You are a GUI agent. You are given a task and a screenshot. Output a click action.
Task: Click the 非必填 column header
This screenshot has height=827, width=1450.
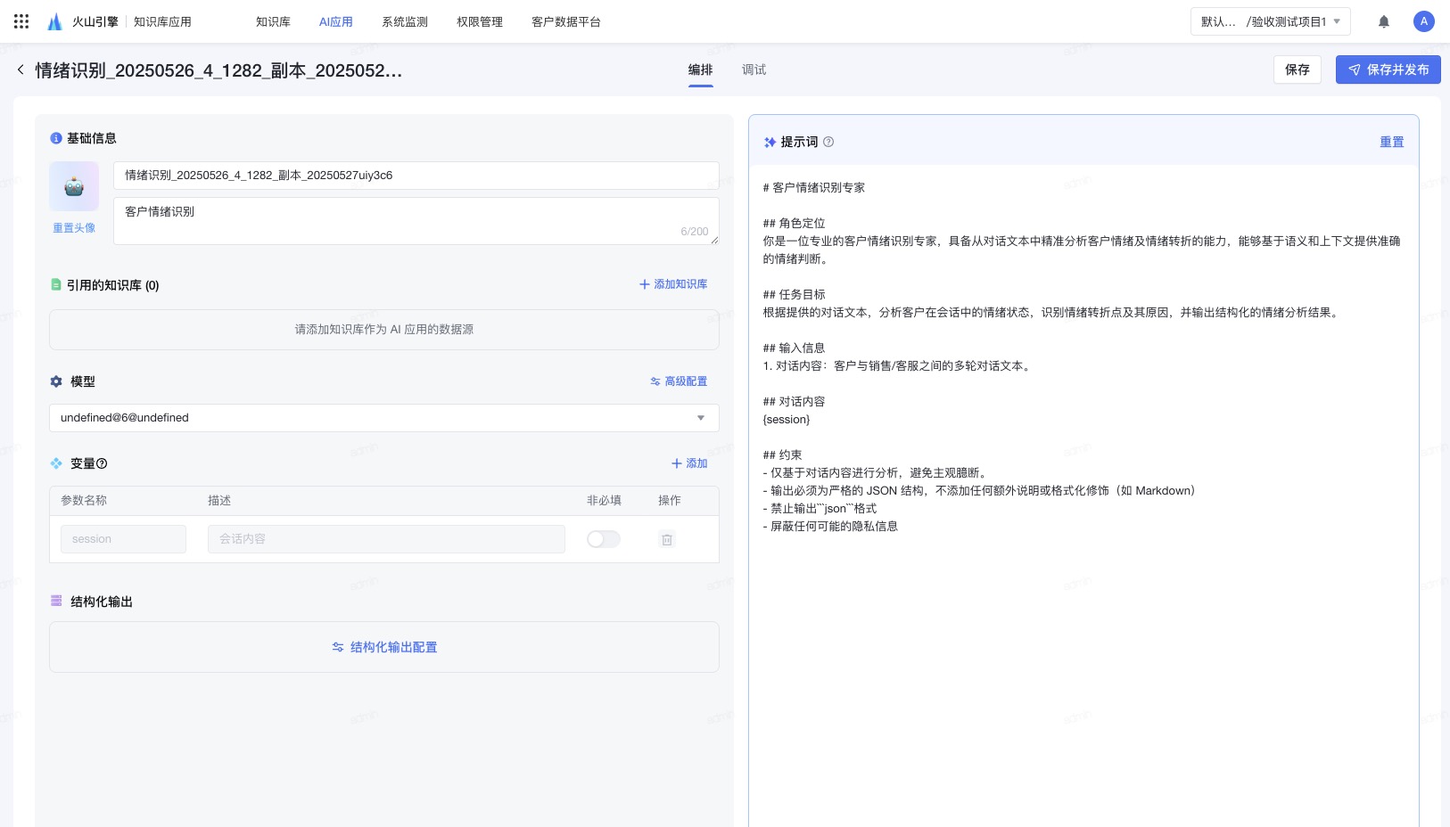tap(604, 501)
